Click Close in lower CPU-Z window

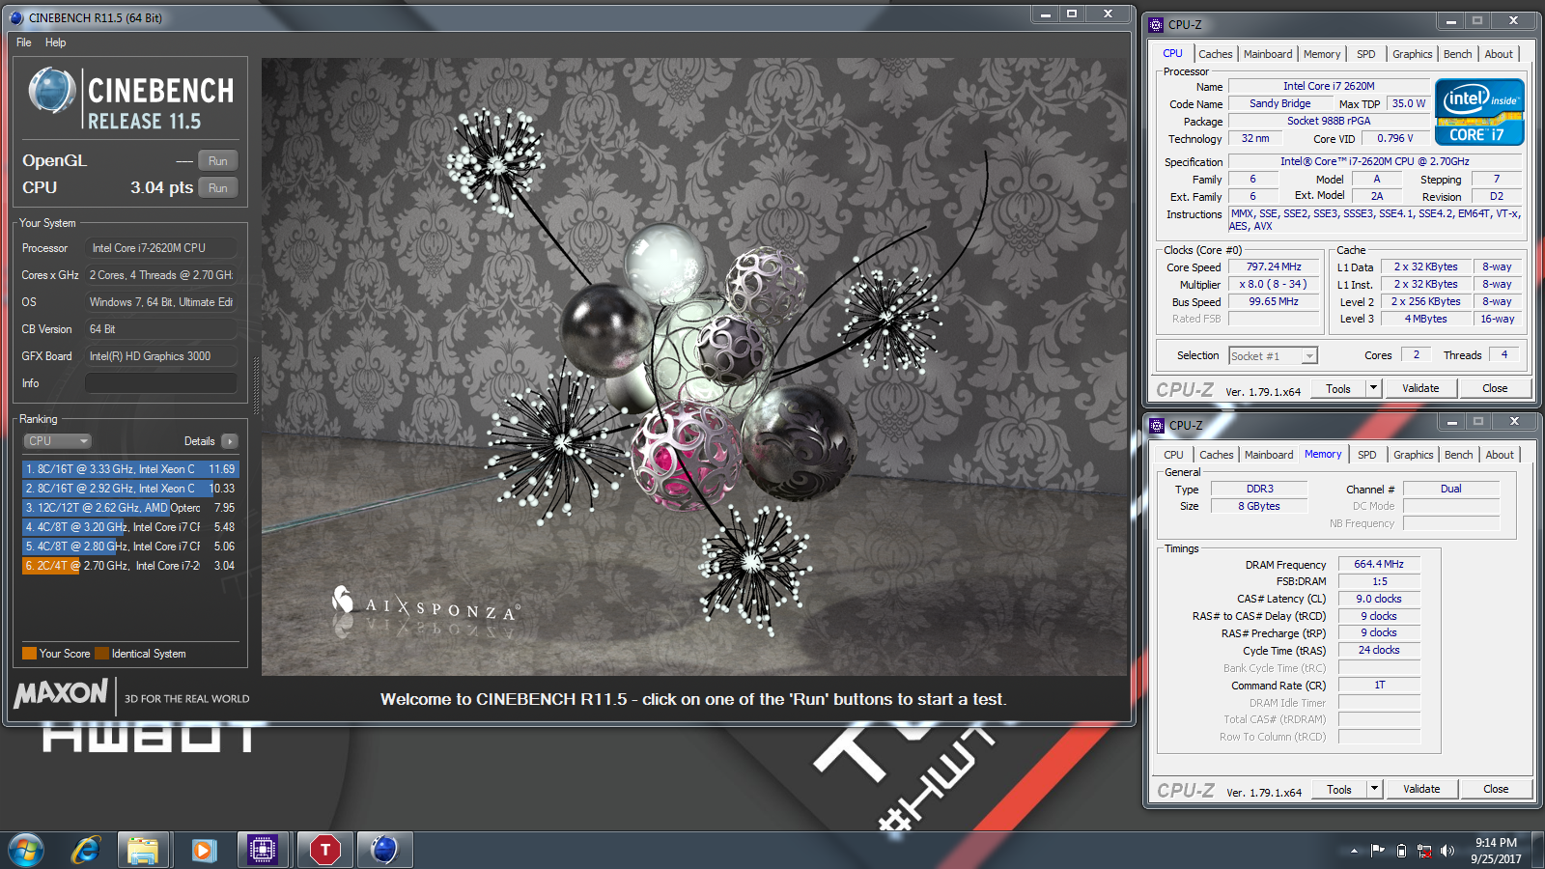[1496, 790]
